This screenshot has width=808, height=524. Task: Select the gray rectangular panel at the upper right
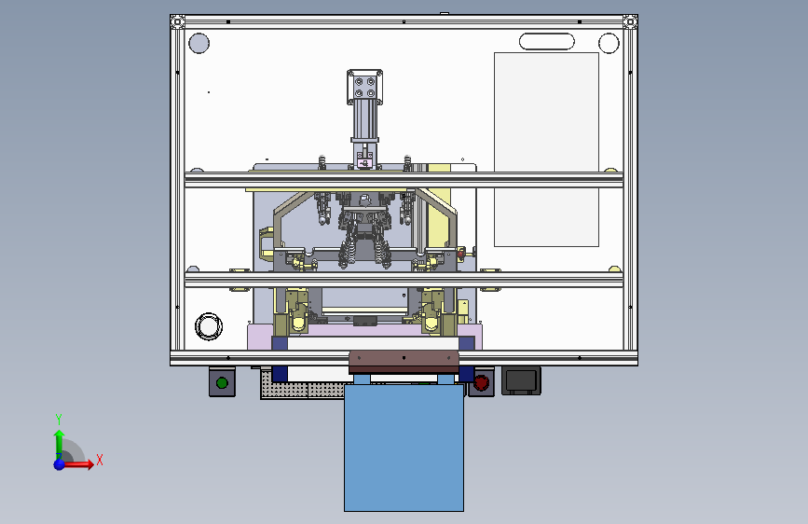(546, 149)
